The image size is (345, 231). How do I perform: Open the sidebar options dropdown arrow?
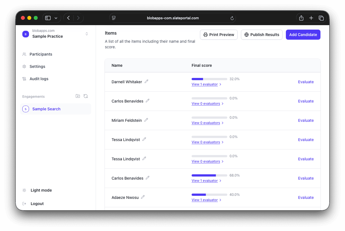56,18
